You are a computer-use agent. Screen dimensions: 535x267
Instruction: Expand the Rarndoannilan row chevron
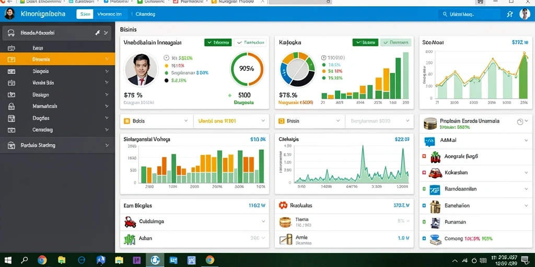click(x=526, y=188)
